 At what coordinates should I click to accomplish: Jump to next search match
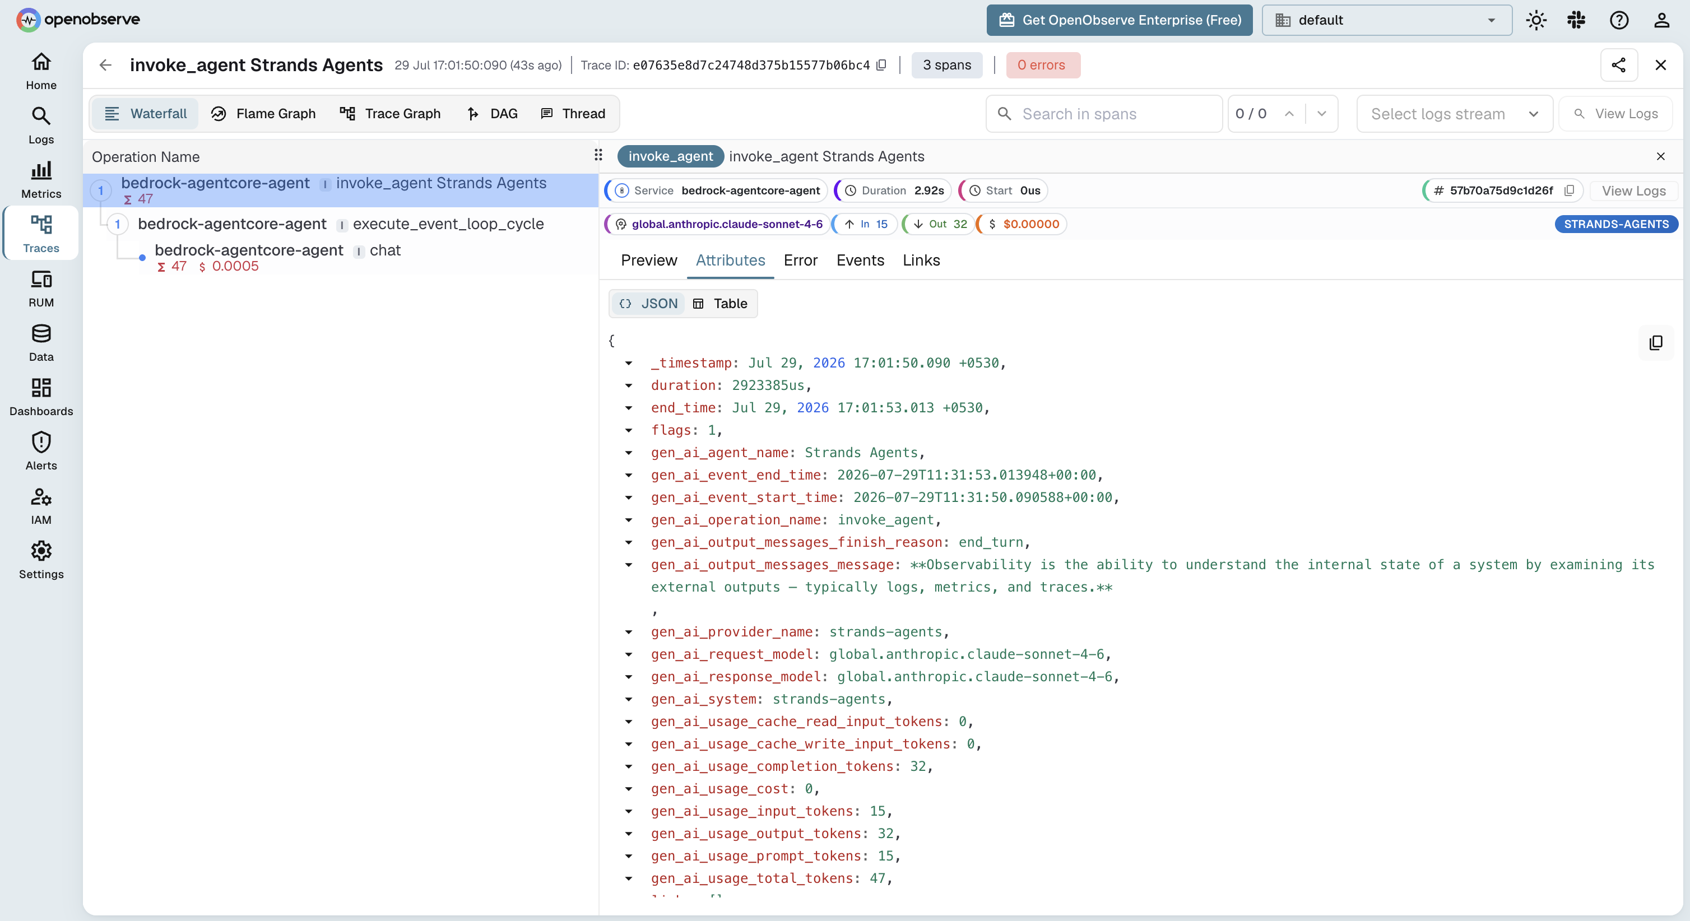pos(1322,114)
